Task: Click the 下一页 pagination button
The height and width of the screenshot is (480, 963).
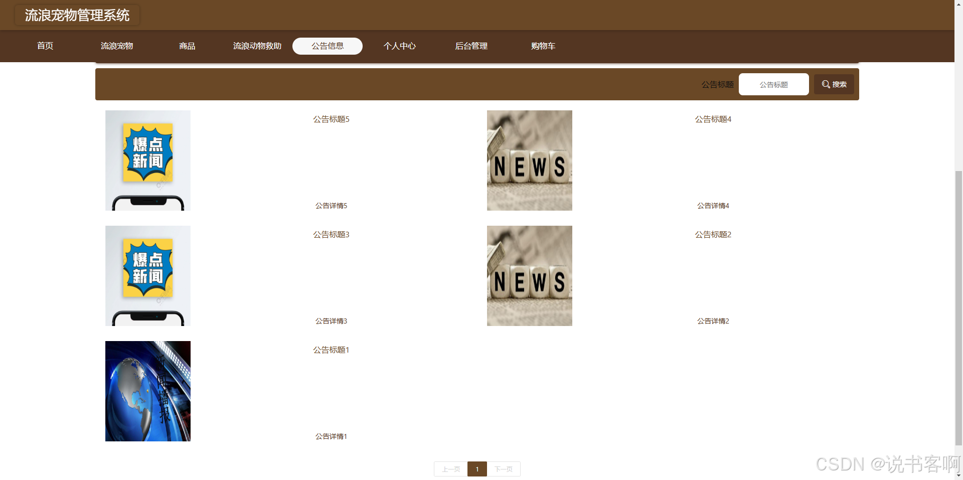Action: pyautogui.click(x=504, y=469)
